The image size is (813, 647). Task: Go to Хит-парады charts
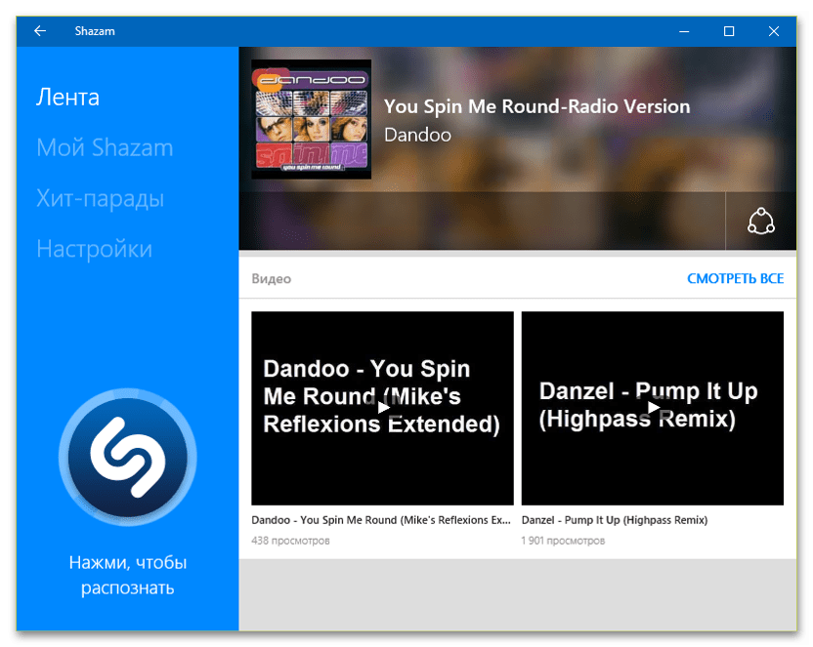(100, 199)
